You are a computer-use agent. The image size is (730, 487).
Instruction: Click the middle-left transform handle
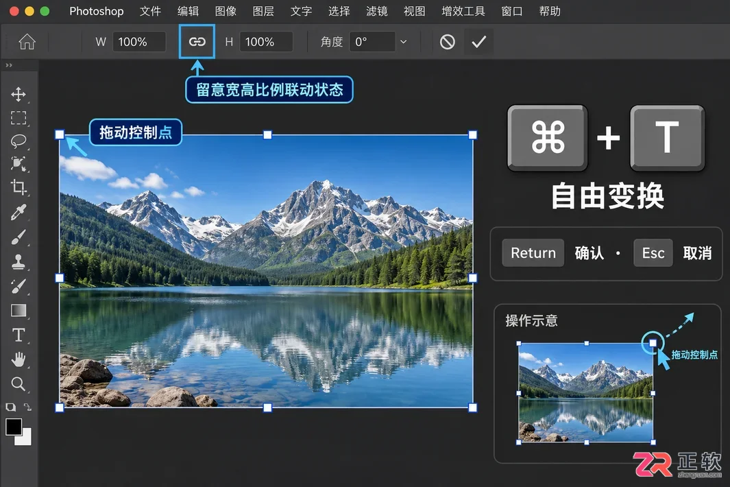pos(60,278)
